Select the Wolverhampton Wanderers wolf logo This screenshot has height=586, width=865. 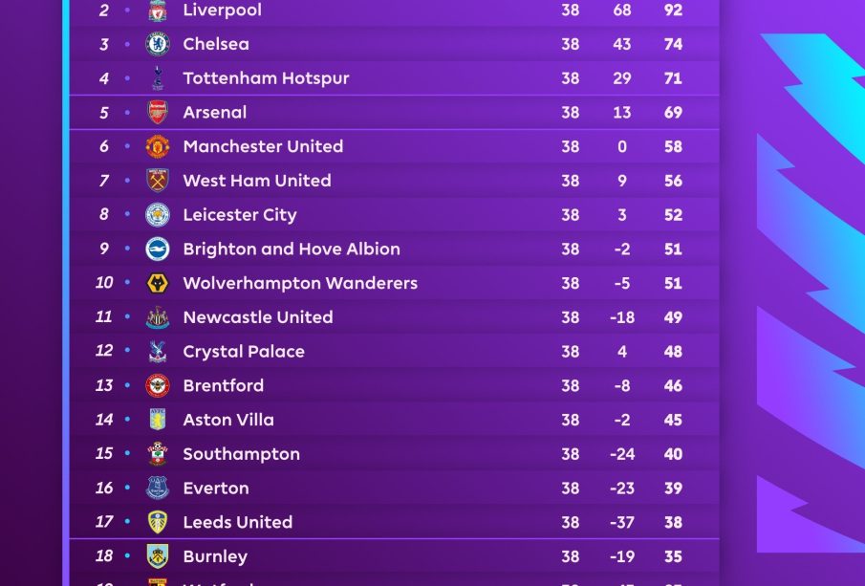(x=158, y=283)
